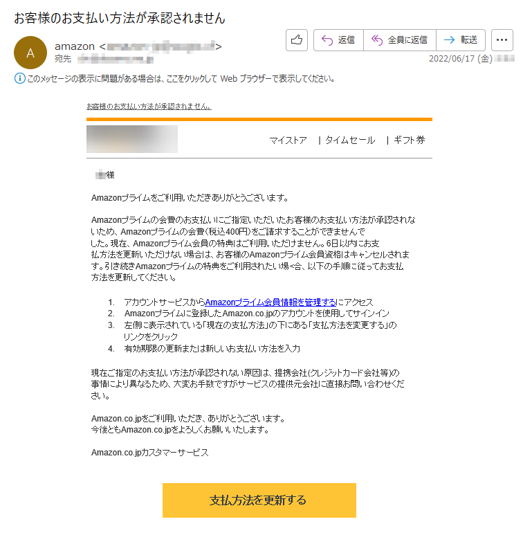Open the three-dots more actions menu
The height and width of the screenshot is (535, 523).
[x=502, y=40]
